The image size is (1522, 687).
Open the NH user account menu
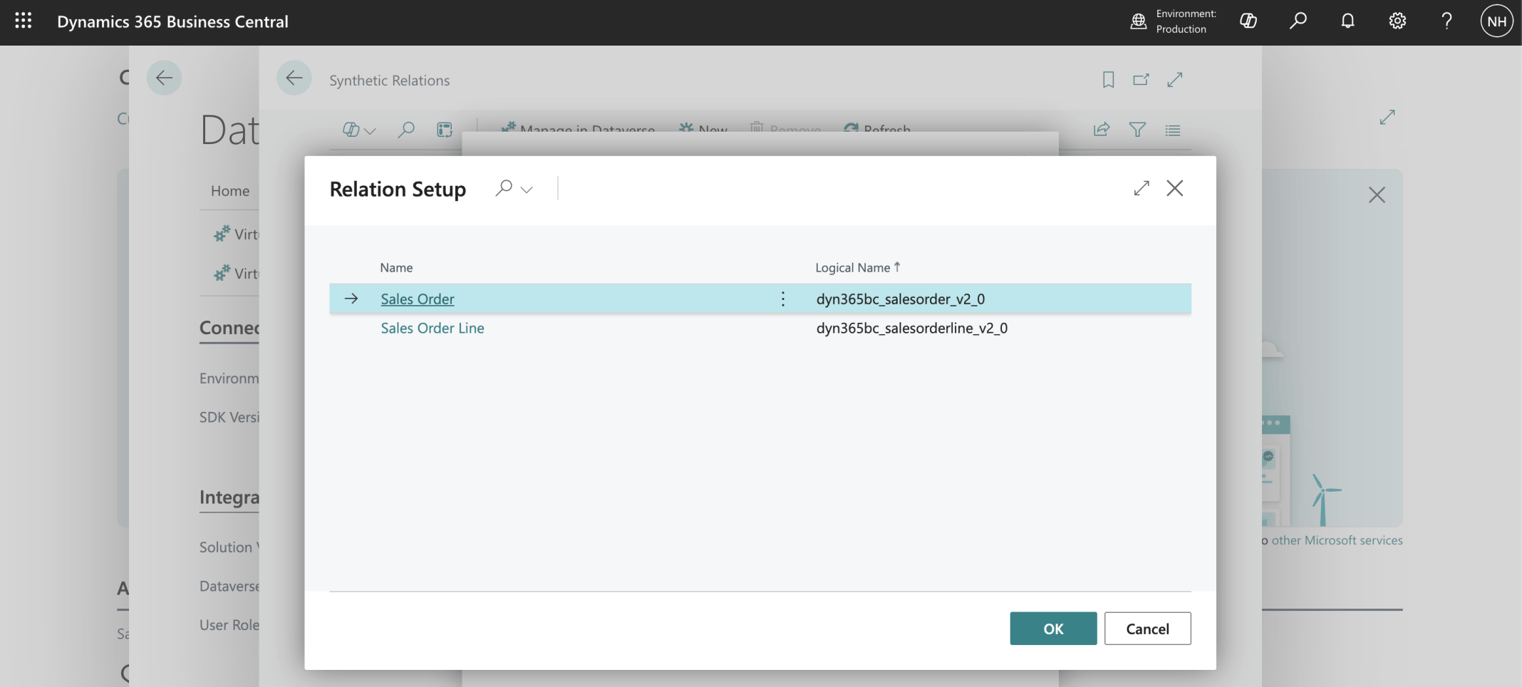(x=1496, y=21)
